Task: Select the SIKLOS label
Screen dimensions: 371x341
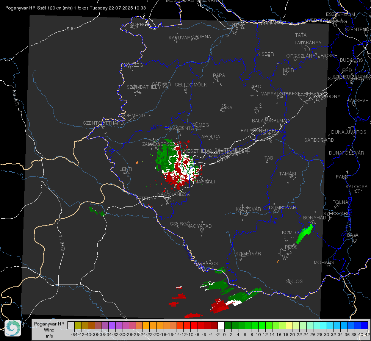Action: pos(294,282)
